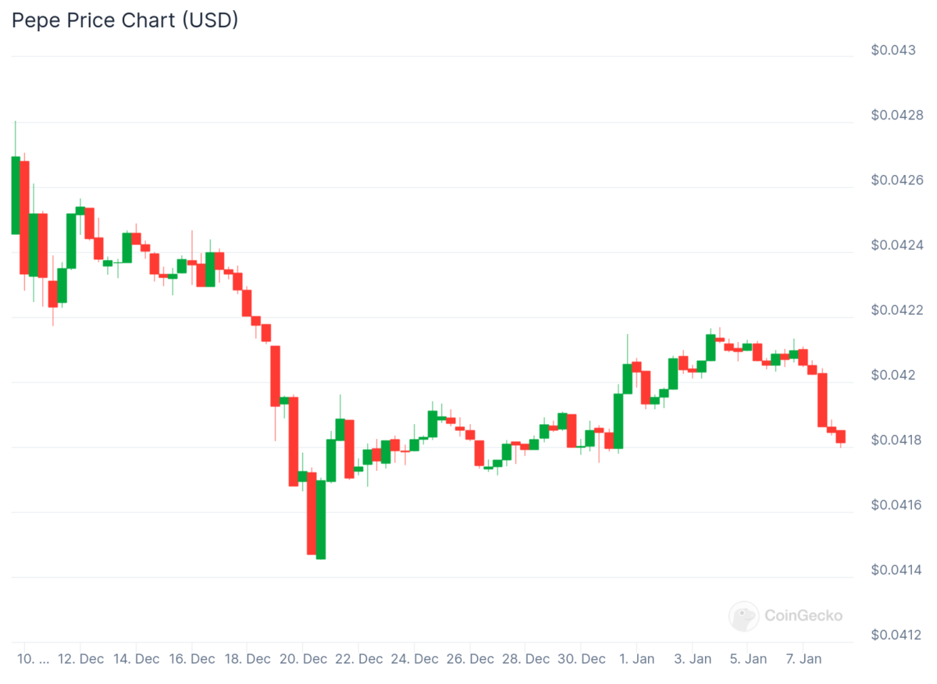
Task: Click the last red candlestick on the far right
Action: point(840,436)
